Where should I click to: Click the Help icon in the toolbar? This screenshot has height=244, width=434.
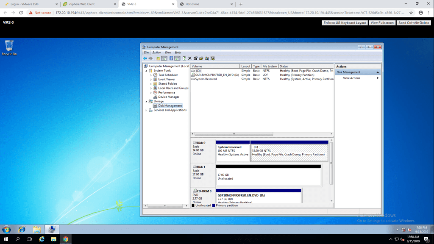click(171, 58)
